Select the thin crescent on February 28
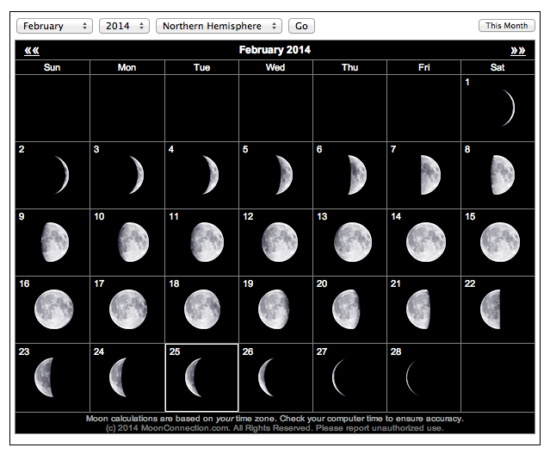 point(417,376)
